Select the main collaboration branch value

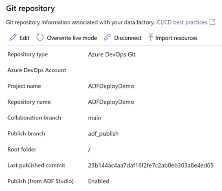(x=95, y=118)
